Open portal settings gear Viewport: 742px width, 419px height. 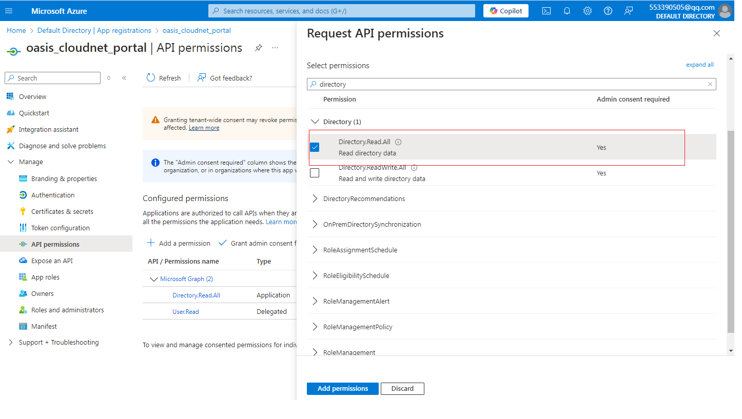[x=588, y=11]
